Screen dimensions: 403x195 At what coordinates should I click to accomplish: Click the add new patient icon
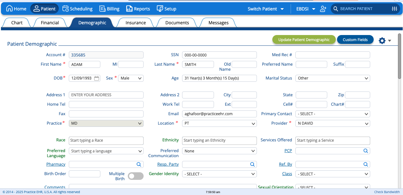tap(323, 9)
